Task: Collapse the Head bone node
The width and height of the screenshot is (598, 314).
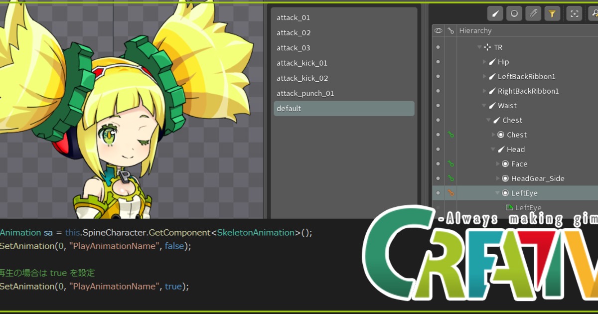Action: (x=493, y=150)
